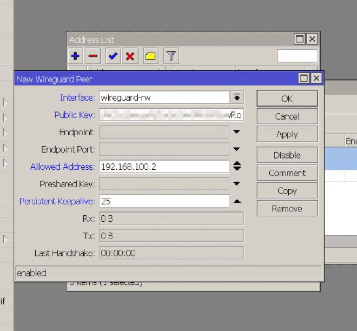Expand the Endpoint Port field arrow
Screen dimensions: 357x331
(x=237, y=149)
